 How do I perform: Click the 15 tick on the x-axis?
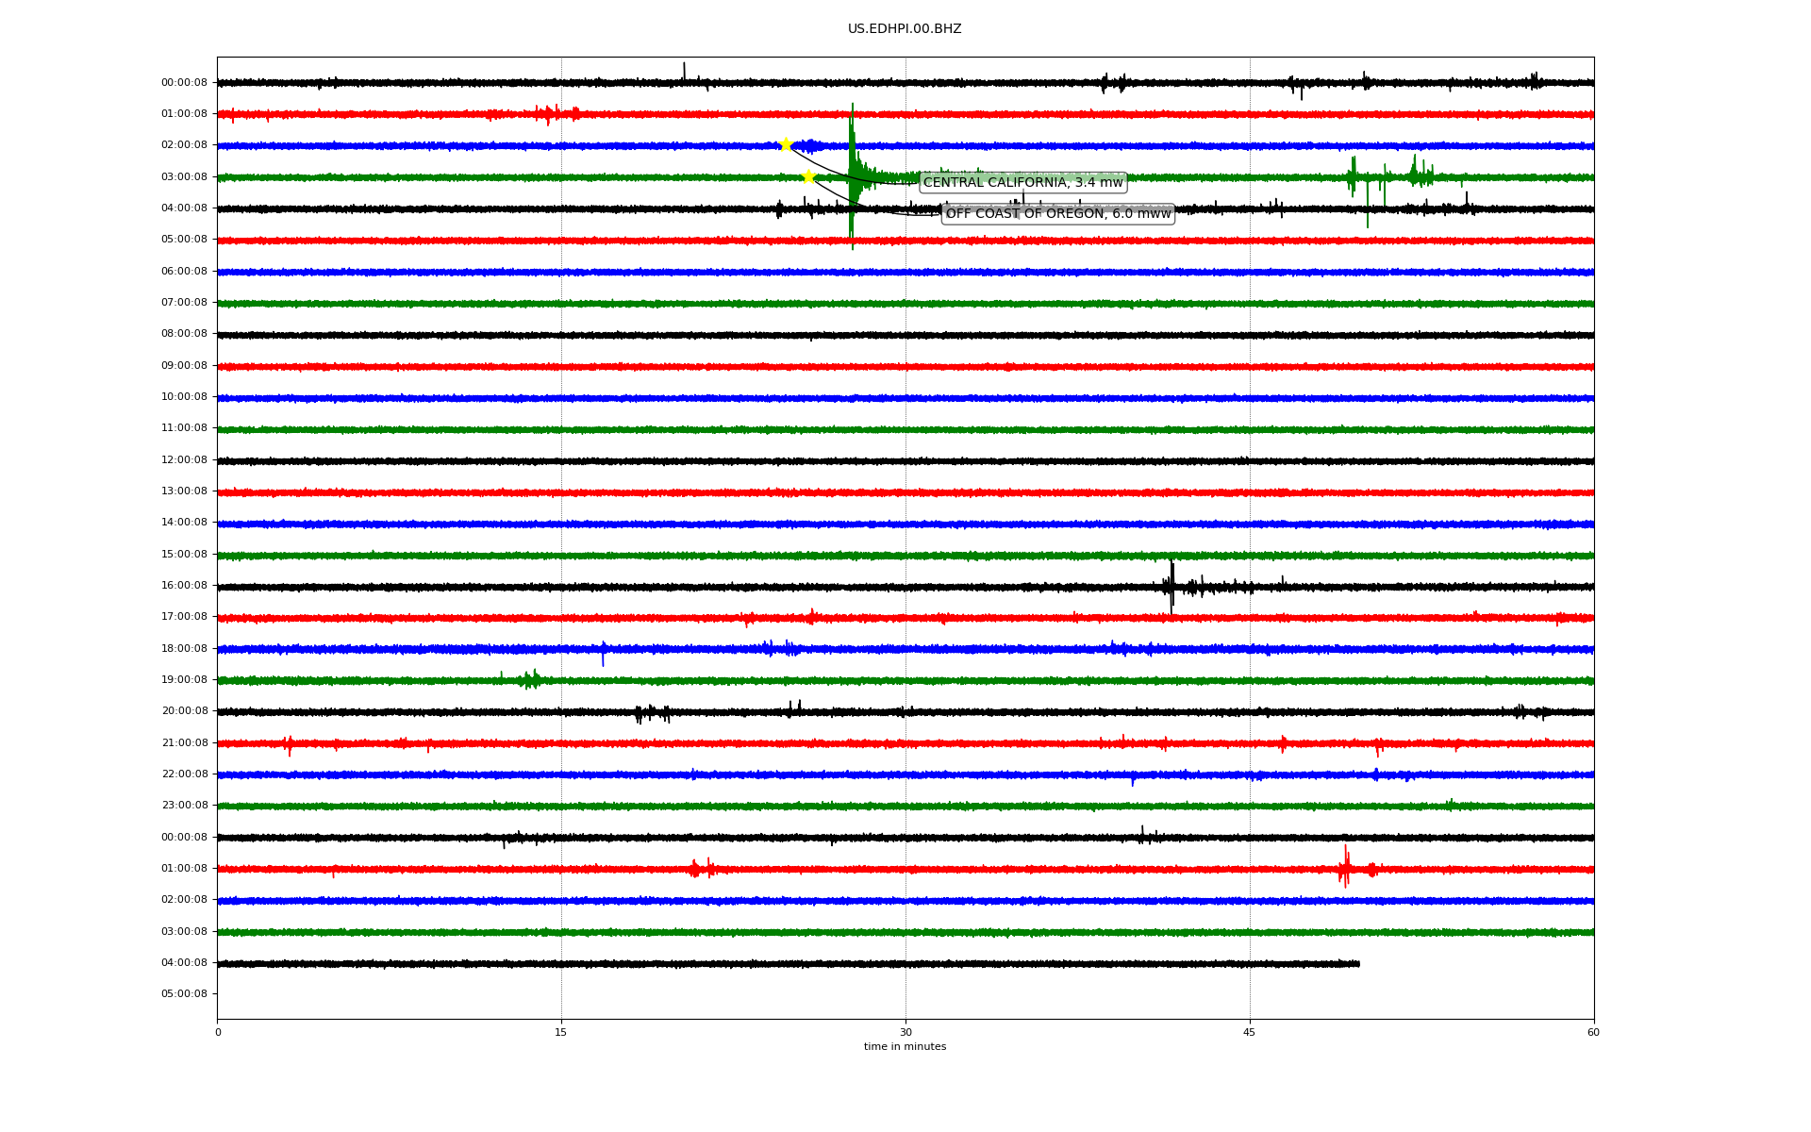pyautogui.click(x=561, y=1032)
